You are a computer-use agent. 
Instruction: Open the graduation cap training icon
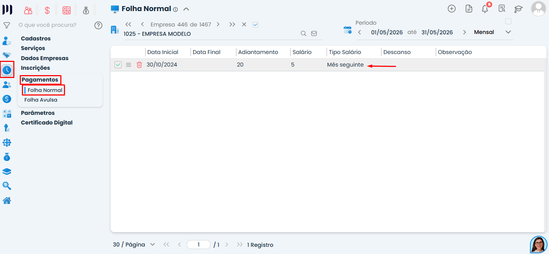tap(518, 9)
